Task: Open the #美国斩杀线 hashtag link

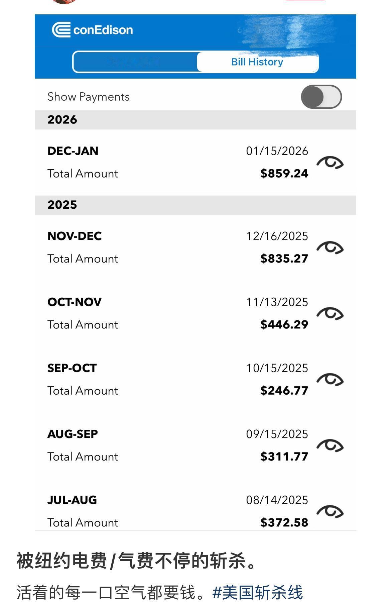Action: (257, 593)
